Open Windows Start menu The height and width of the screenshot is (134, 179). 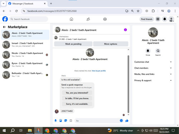[x=4, y=130]
